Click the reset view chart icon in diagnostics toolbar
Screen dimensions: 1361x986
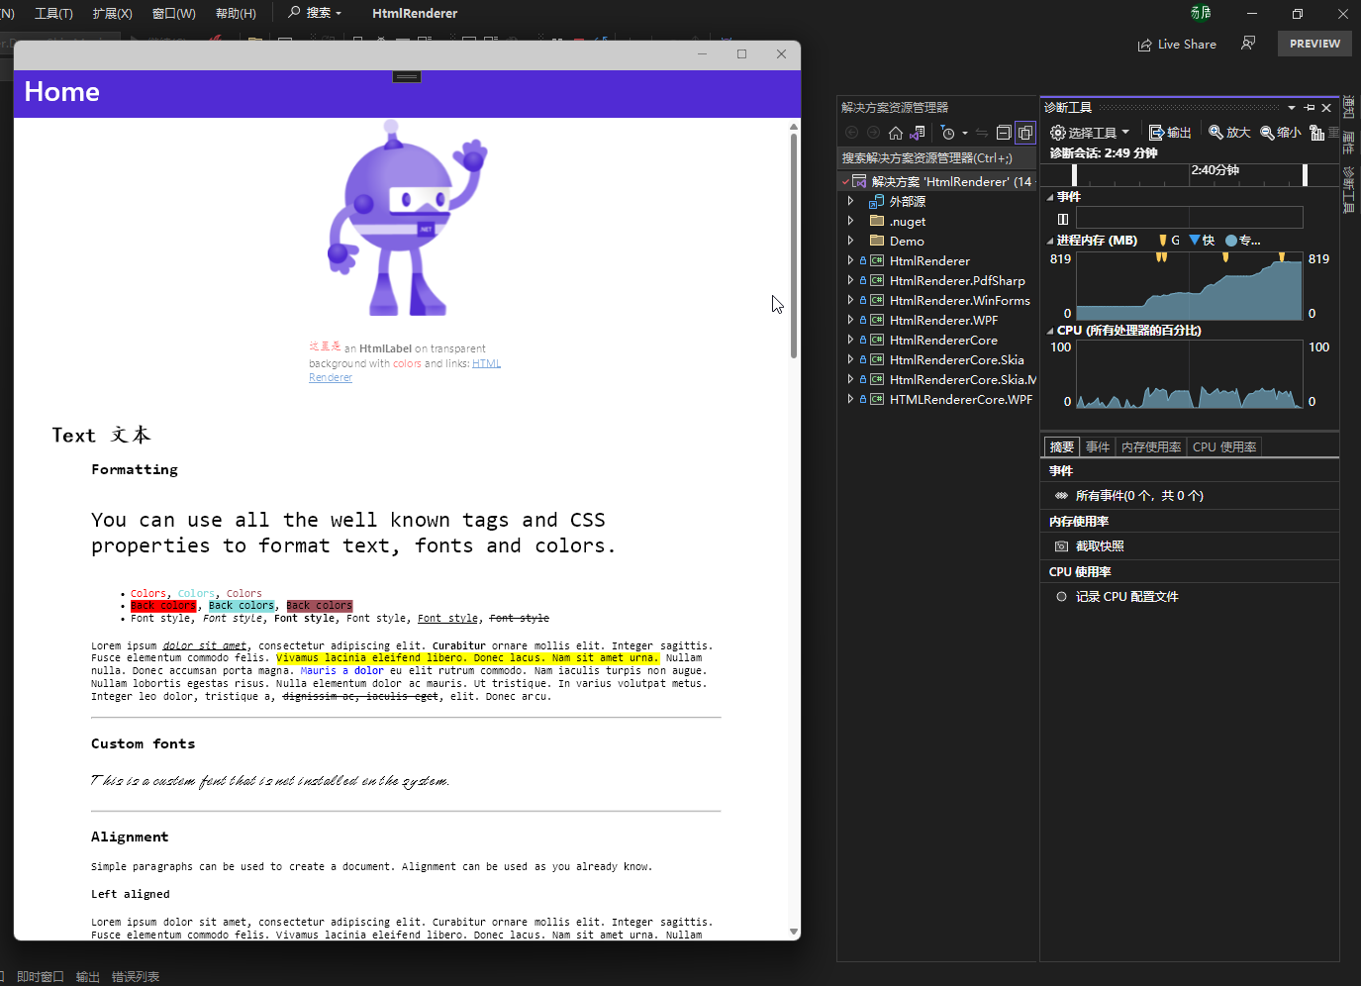click(x=1317, y=133)
